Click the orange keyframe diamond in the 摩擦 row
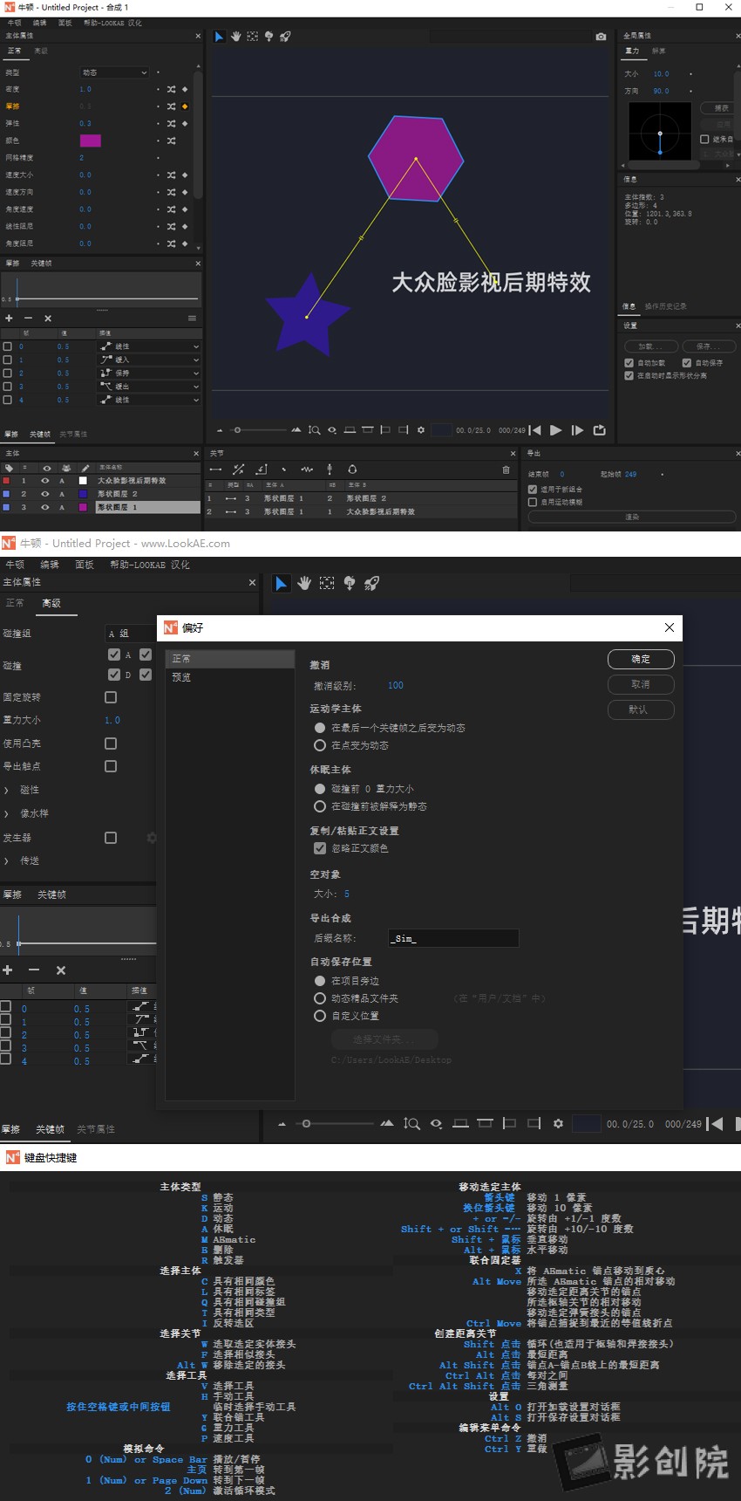741x1501 pixels. coord(185,106)
